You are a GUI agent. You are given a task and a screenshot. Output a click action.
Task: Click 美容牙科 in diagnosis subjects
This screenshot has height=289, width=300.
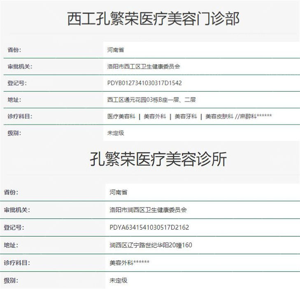(186, 116)
